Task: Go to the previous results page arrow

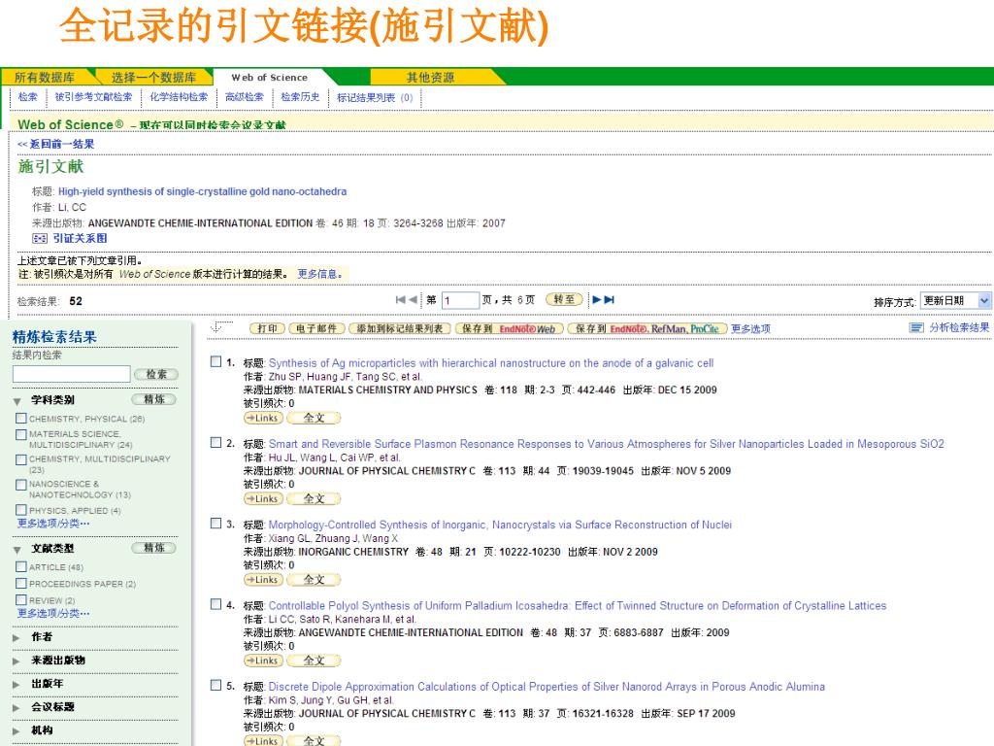Action: tap(413, 300)
